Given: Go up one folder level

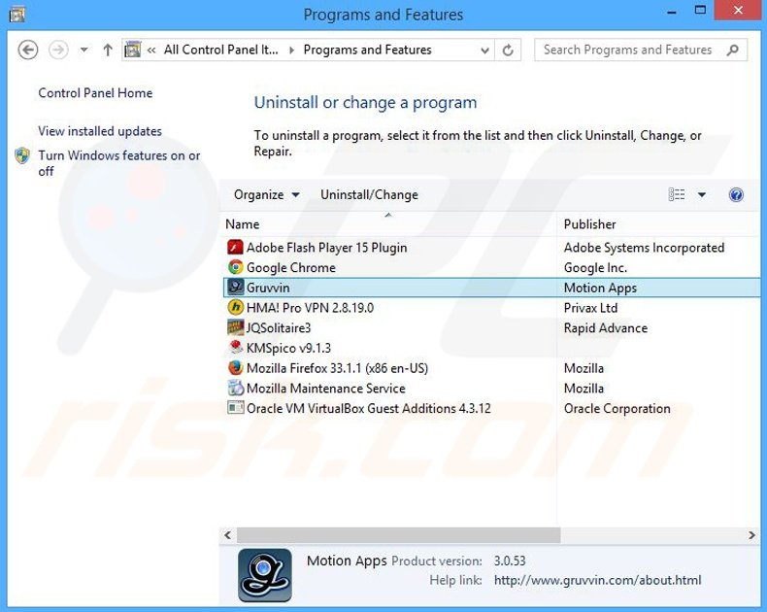Looking at the screenshot, I should pyautogui.click(x=108, y=50).
